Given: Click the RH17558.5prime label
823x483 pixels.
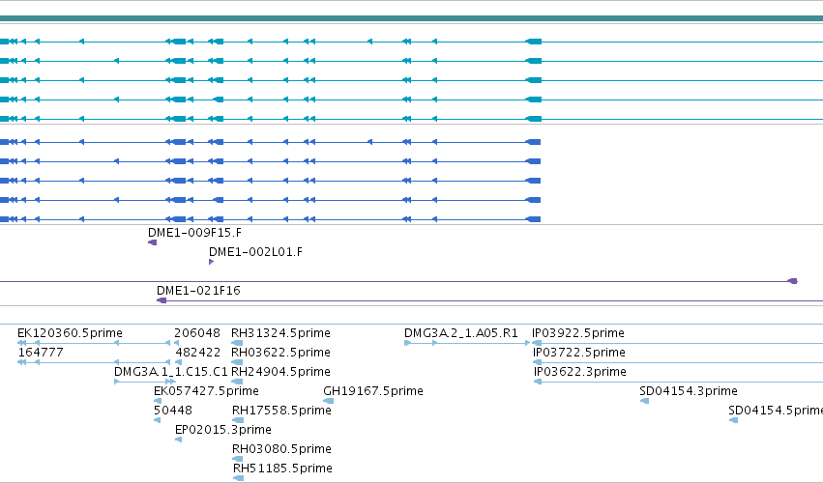Looking at the screenshot, I should coord(281,411).
